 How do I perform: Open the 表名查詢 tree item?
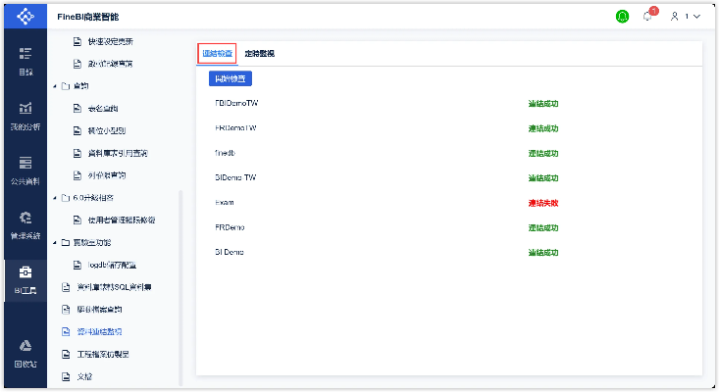coord(103,109)
